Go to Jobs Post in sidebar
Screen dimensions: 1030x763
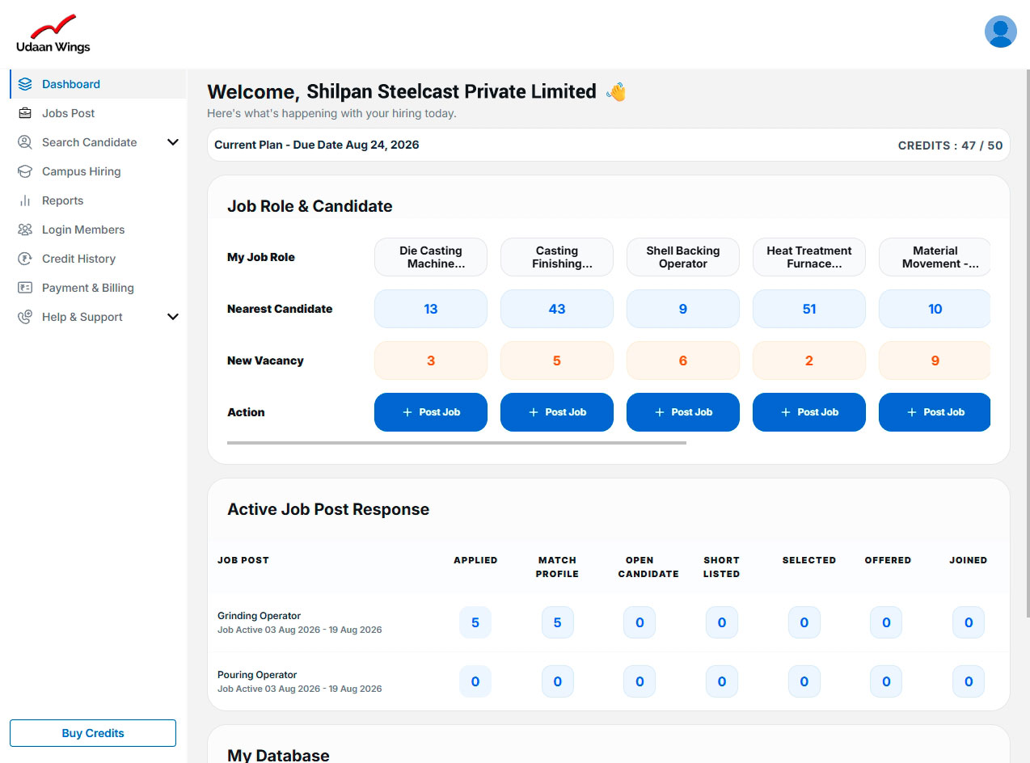pos(98,113)
